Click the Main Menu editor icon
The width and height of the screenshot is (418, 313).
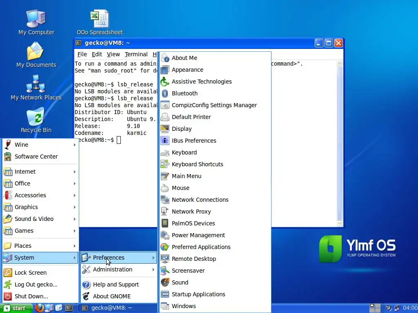165,176
